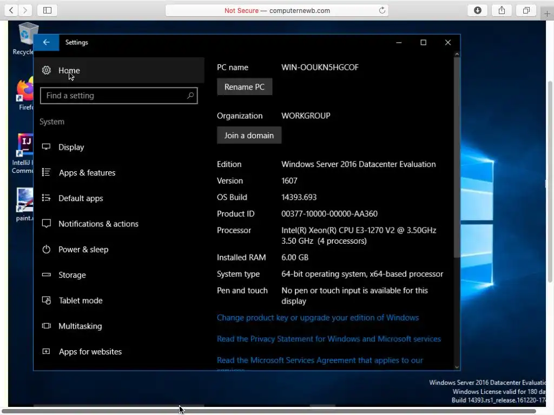The width and height of the screenshot is (554, 415).
Task: Open Default apps settings
Action: [x=119, y=198]
